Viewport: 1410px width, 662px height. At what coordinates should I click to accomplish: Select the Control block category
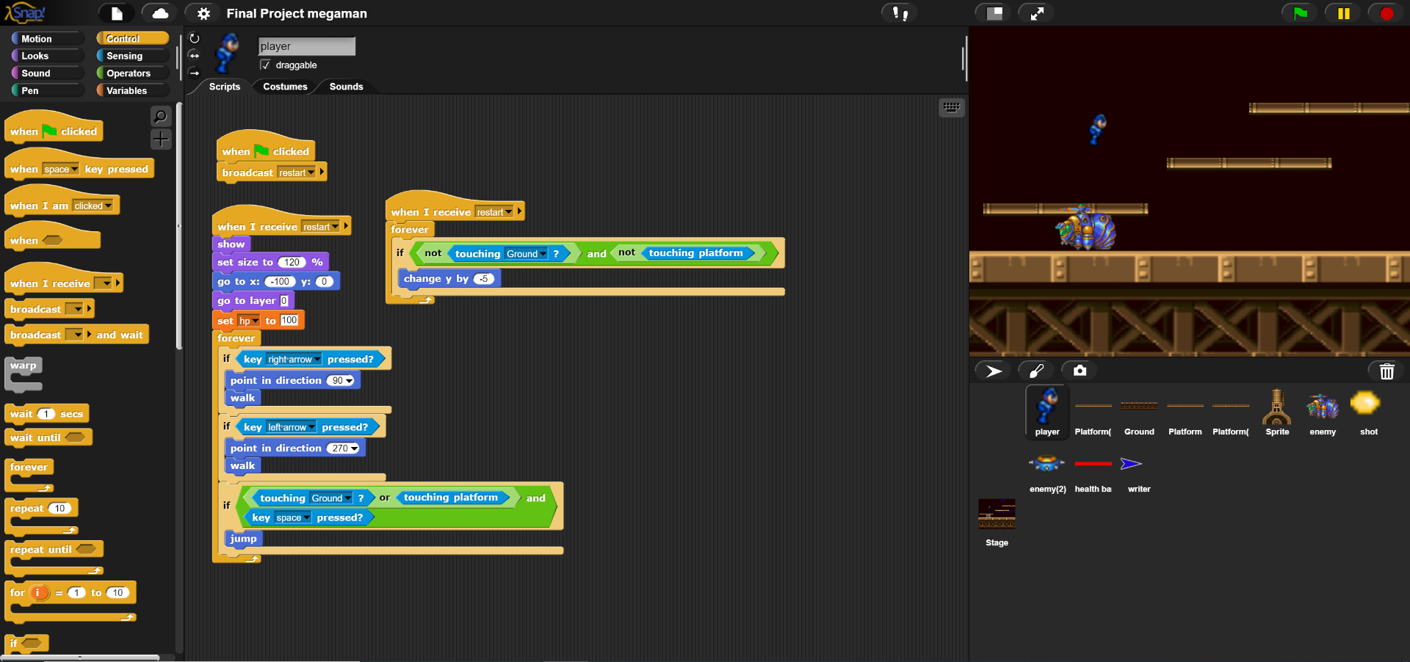click(x=132, y=38)
